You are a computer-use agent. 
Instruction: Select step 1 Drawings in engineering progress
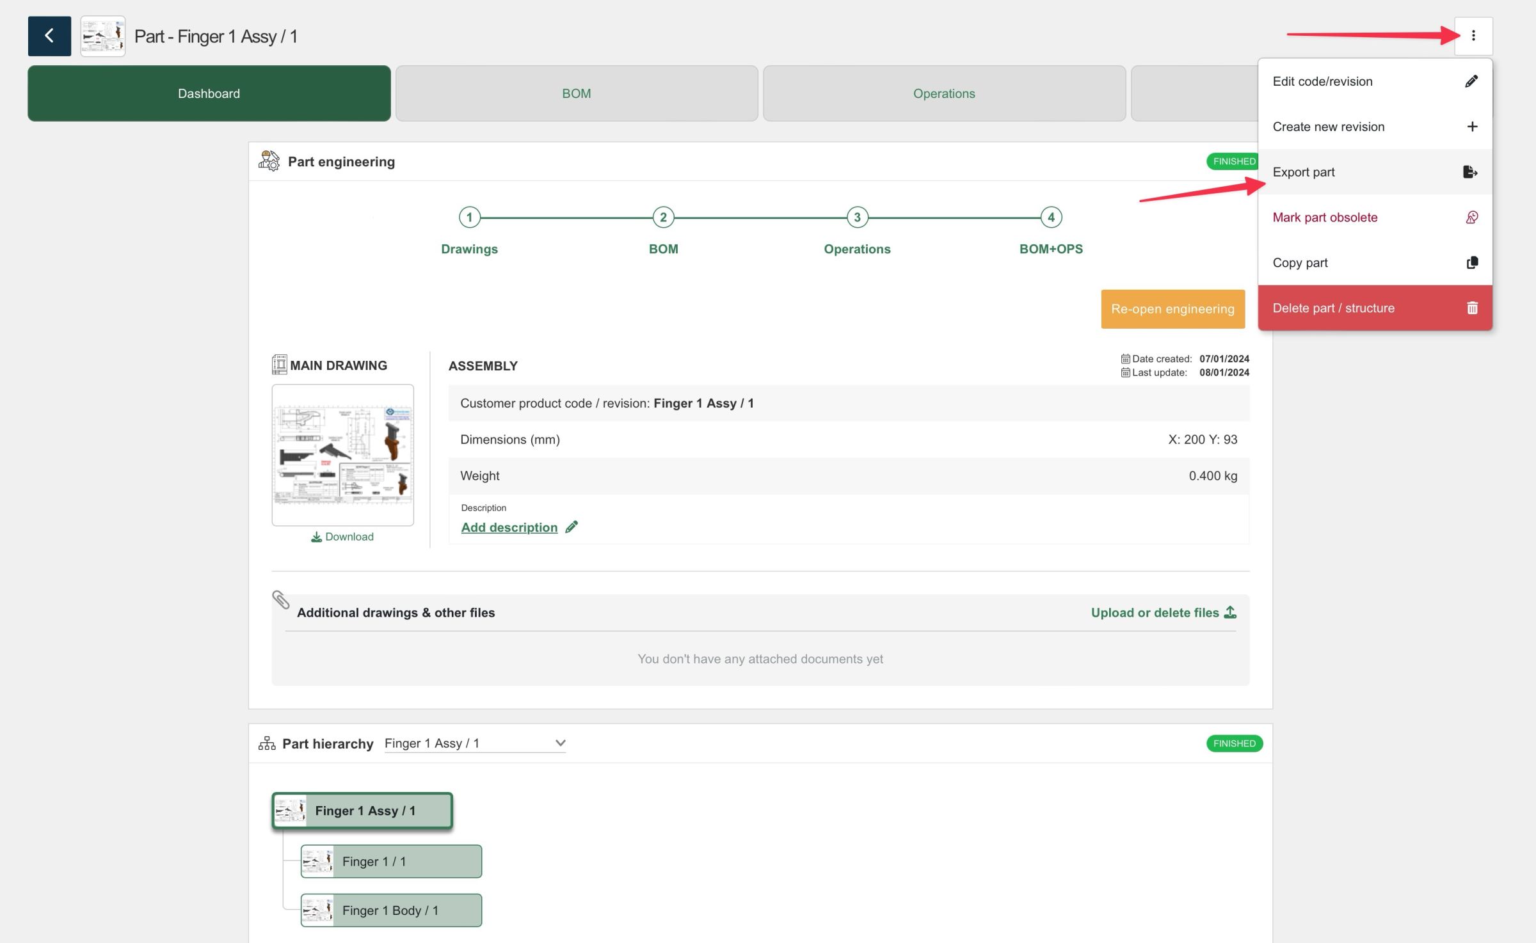click(469, 218)
